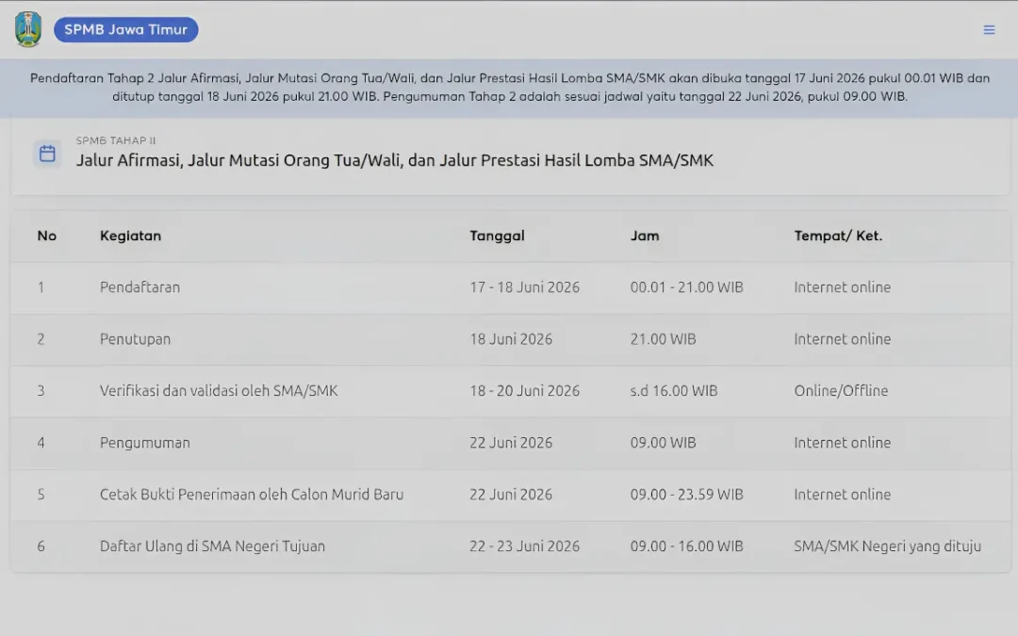Click the Tempat/ Ket. column header
Screen dimensions: 1018x636
838,236
